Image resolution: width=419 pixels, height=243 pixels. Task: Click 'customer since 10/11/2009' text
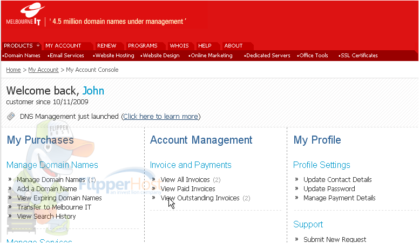click(48, 102)
